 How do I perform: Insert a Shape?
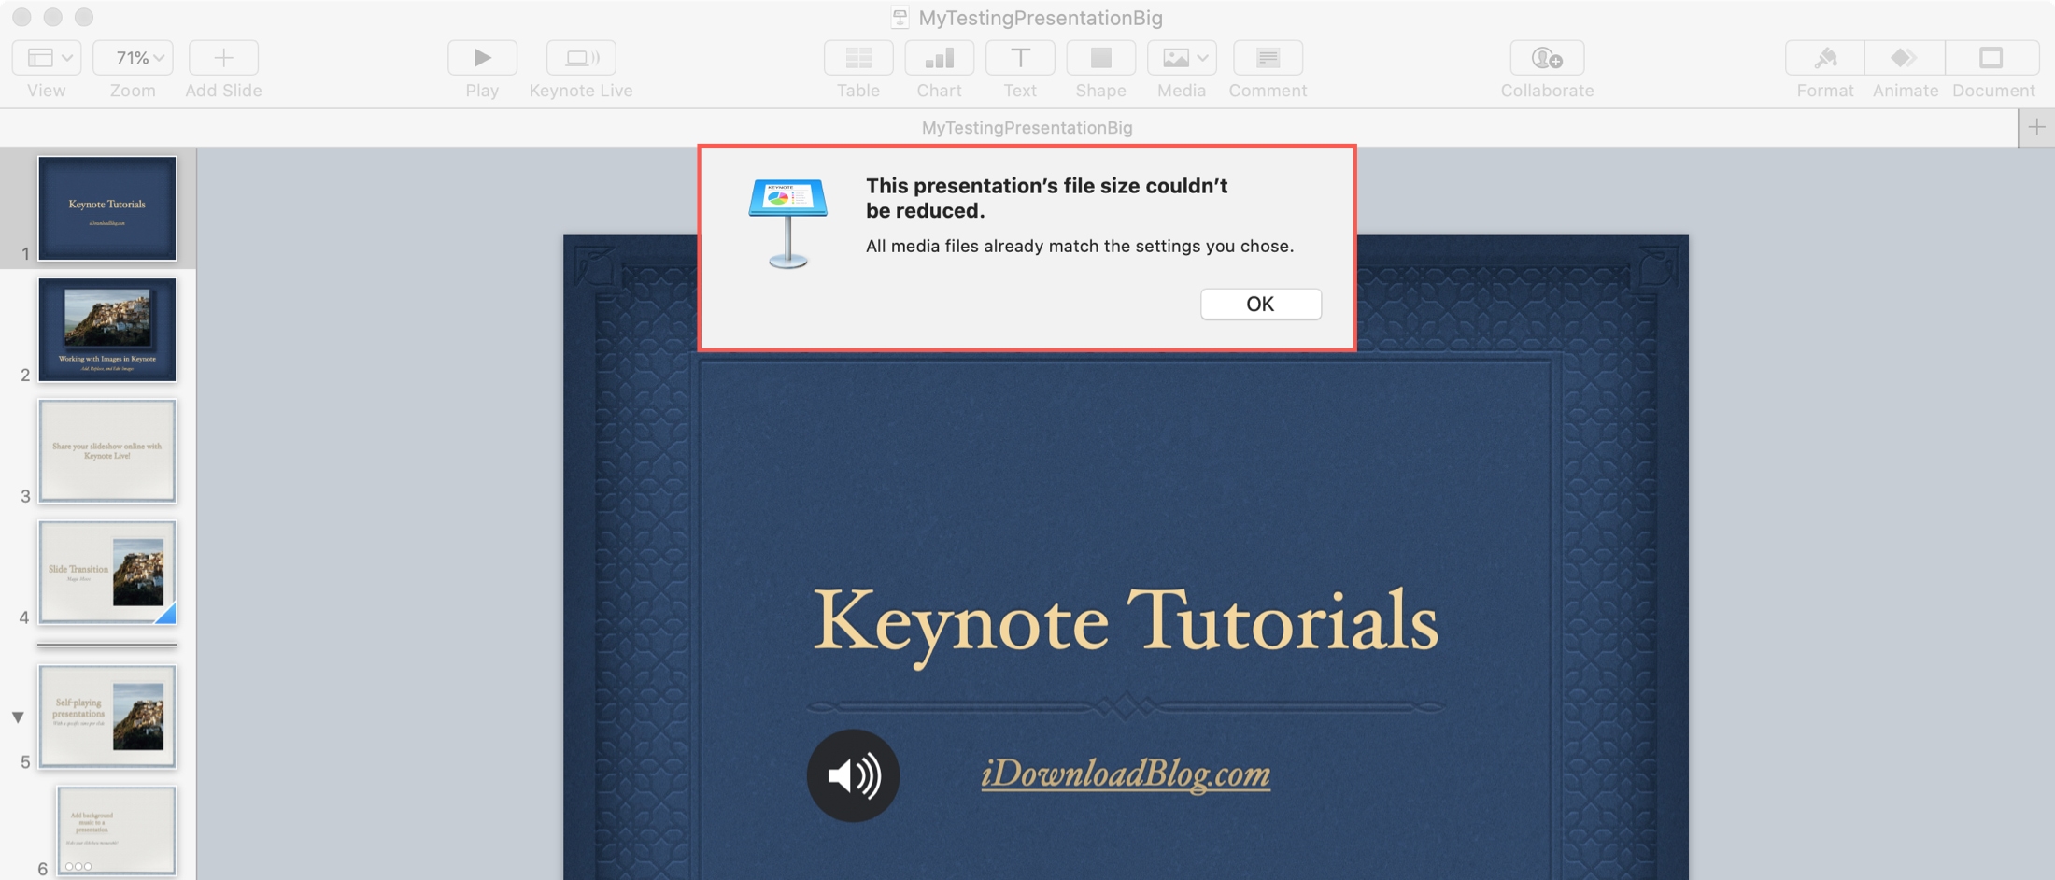click(x=1100, y=58)
